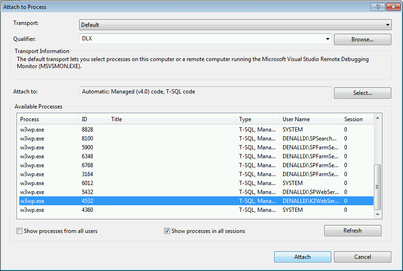This screenshot has width=403, height=271.
Task: Expand the Qualifier combo box arrow
Action: [328, 39]
